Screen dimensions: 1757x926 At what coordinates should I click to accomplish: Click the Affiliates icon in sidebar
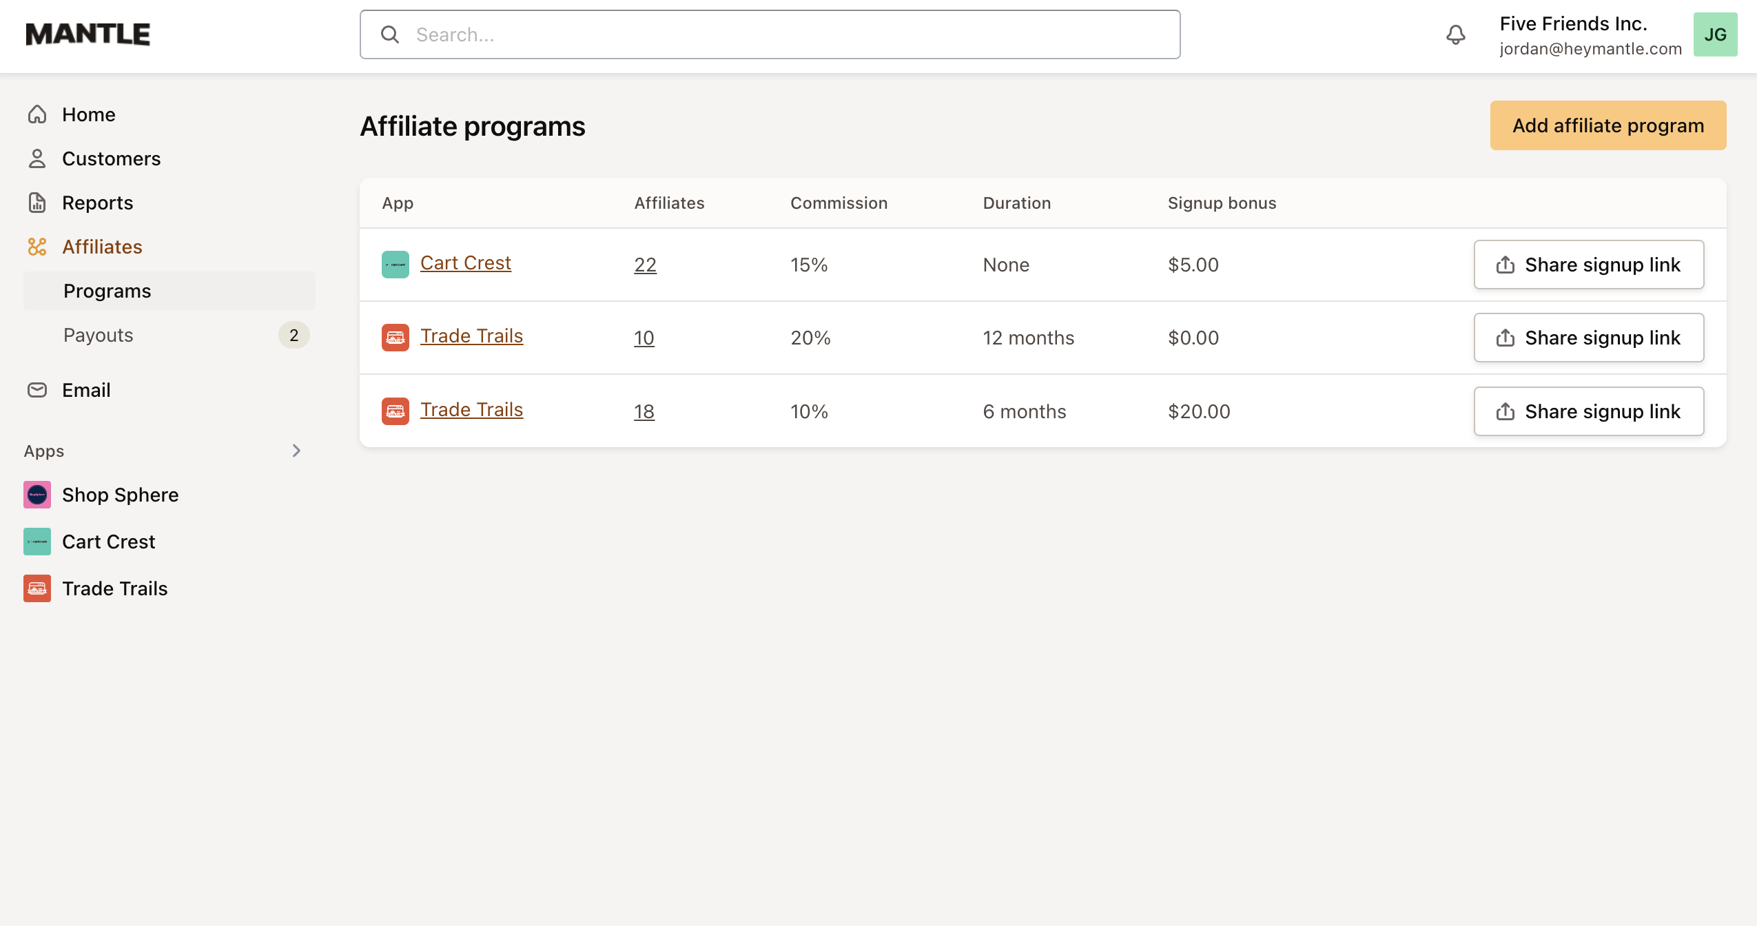tap(37, 247)
